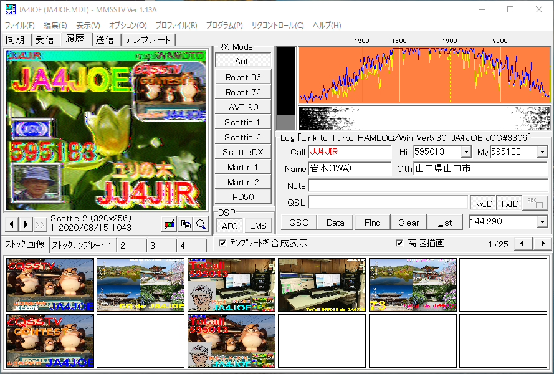Image resolution: width=554 pixels, height=374 pixels.
Task: Open プログラム(P) menu
Action: [224, 25]
